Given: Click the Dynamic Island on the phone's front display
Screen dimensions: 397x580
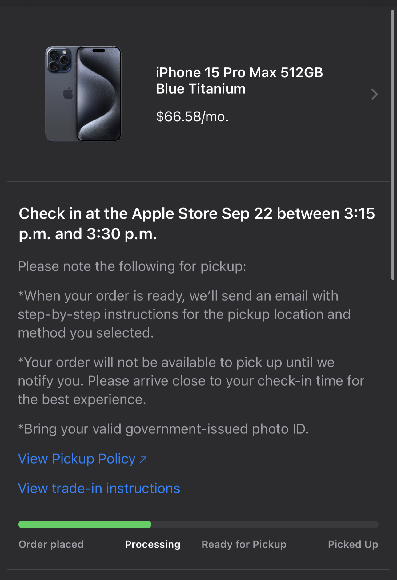Looking at the screenshot, I should coord(98,51).
